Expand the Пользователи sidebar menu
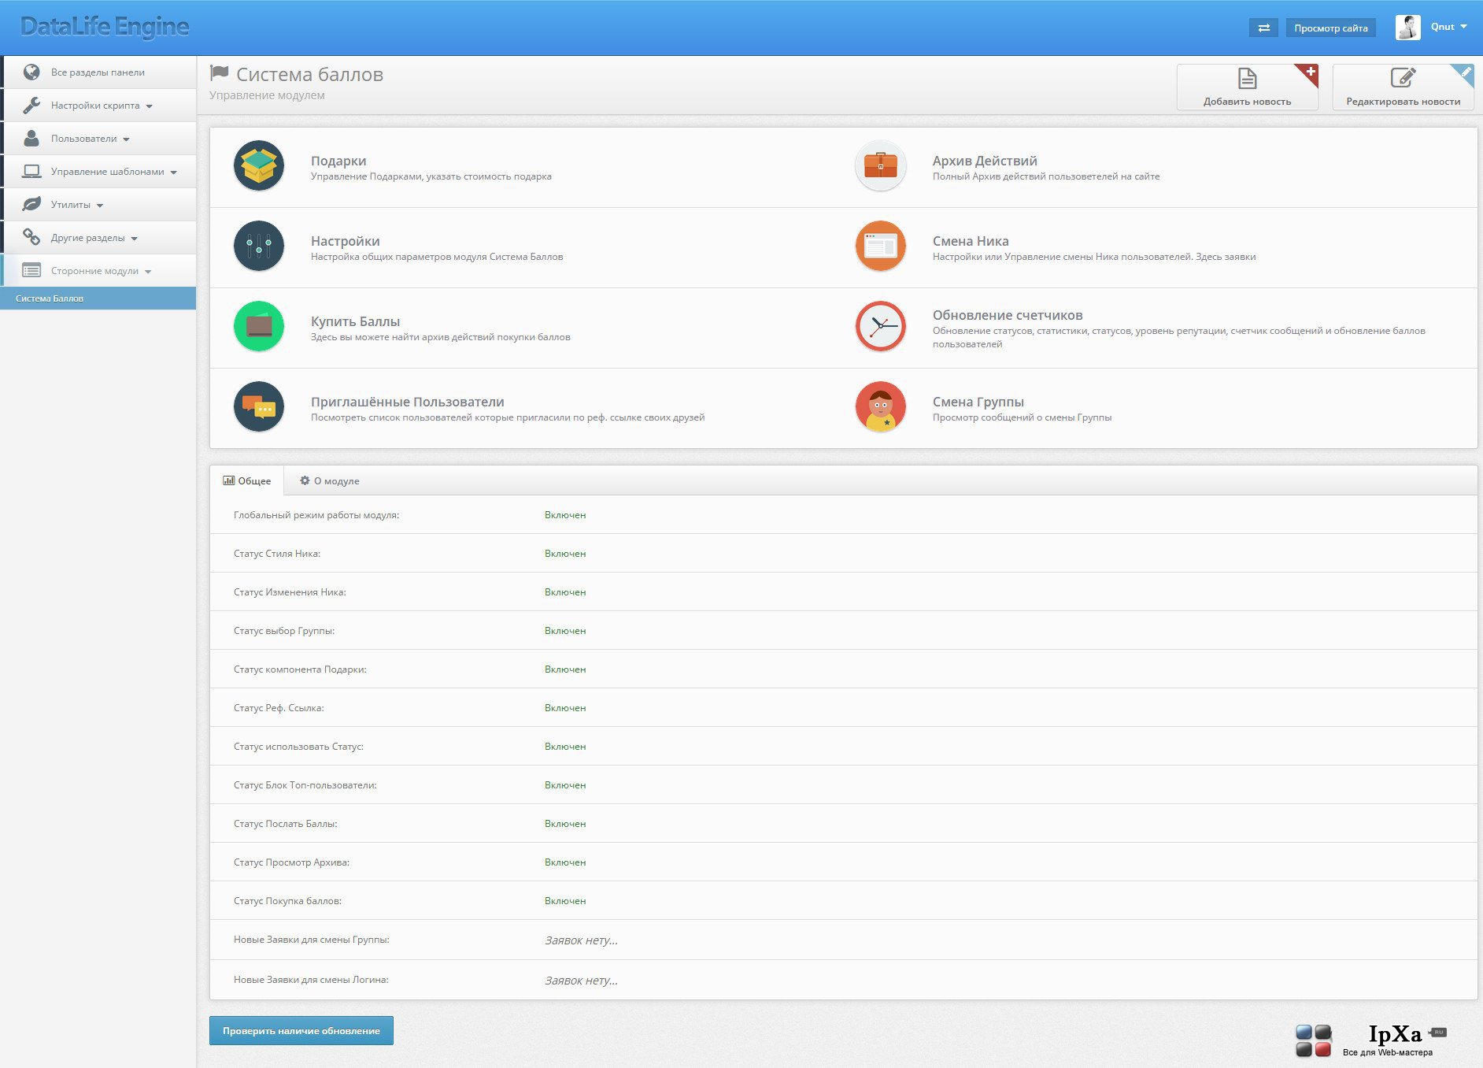This screenshot has height=1068, width=1483. pyautogui.click(x=100, y=138)
